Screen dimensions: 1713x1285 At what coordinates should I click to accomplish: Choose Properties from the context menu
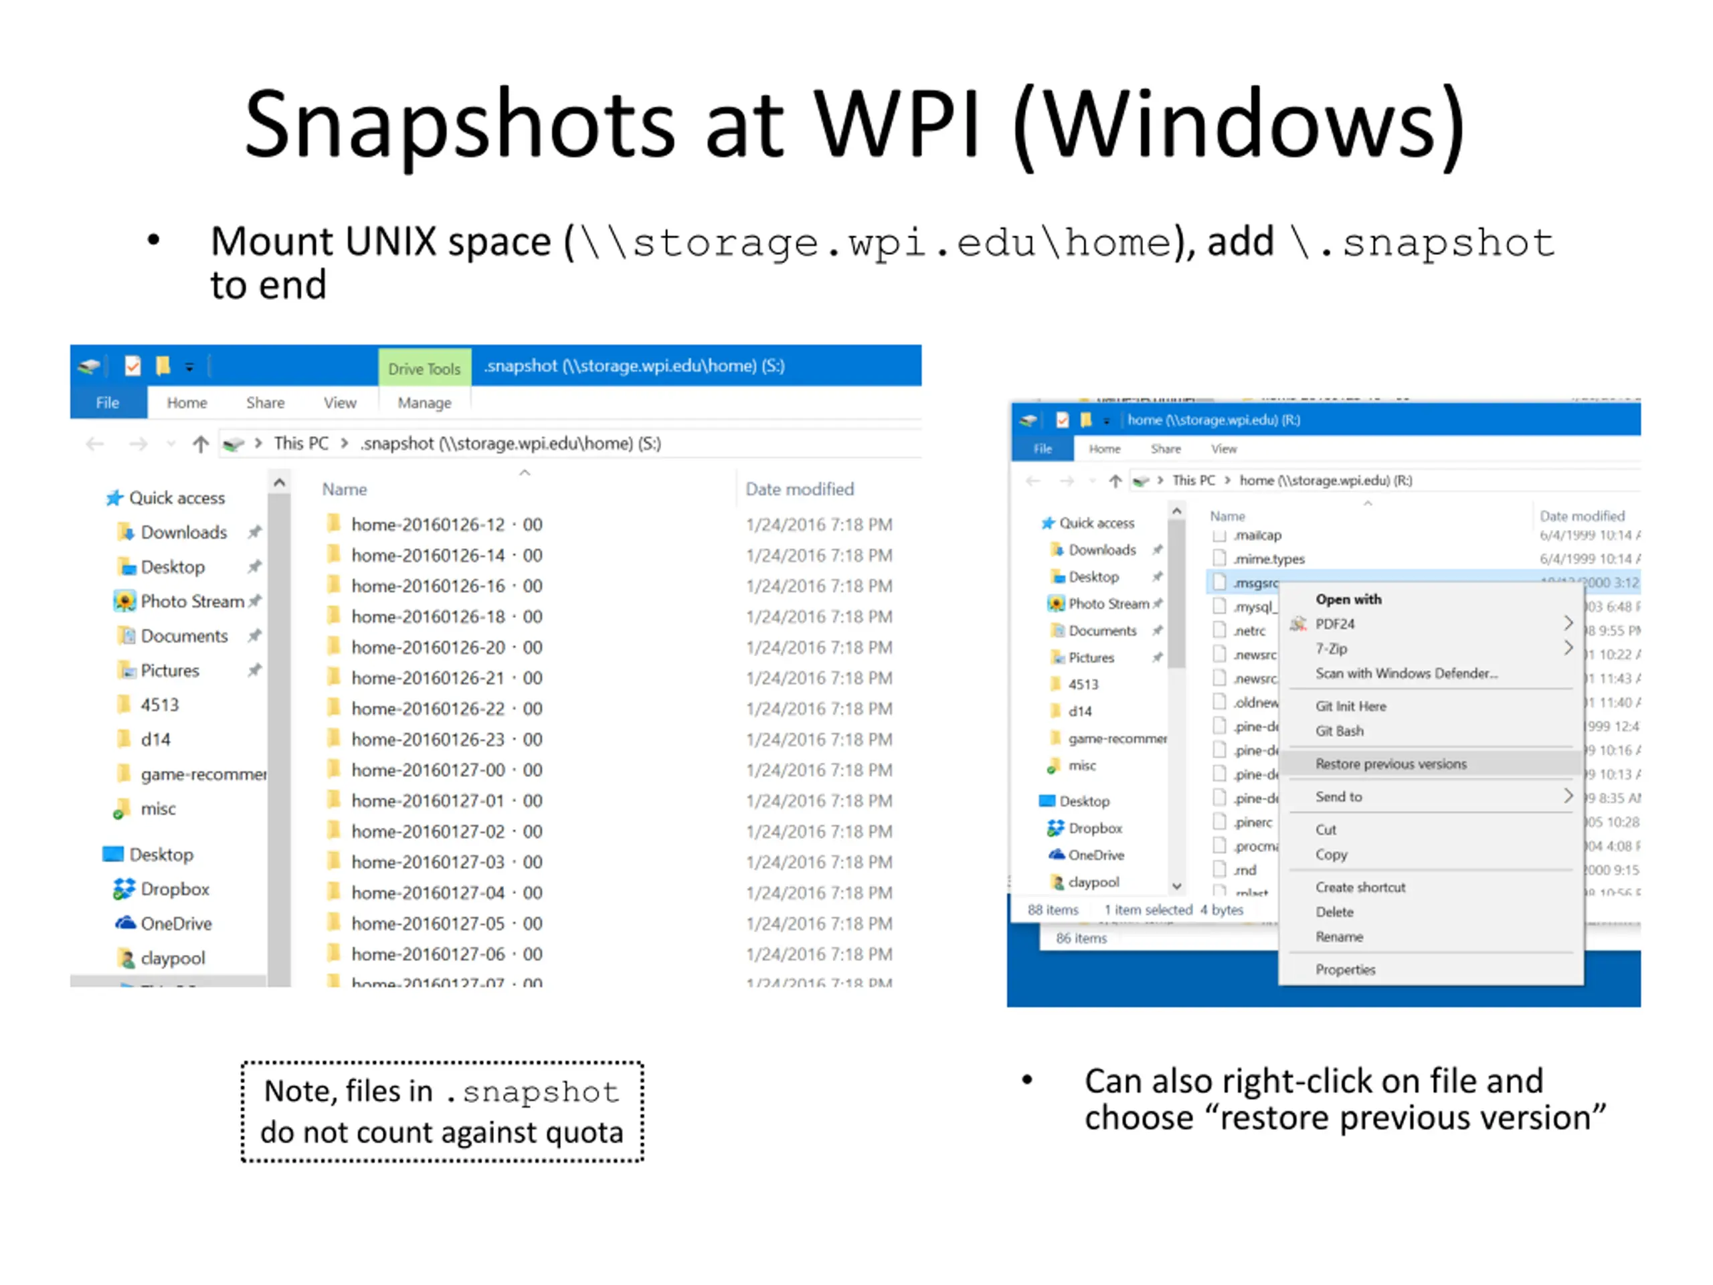point(1431,970)
